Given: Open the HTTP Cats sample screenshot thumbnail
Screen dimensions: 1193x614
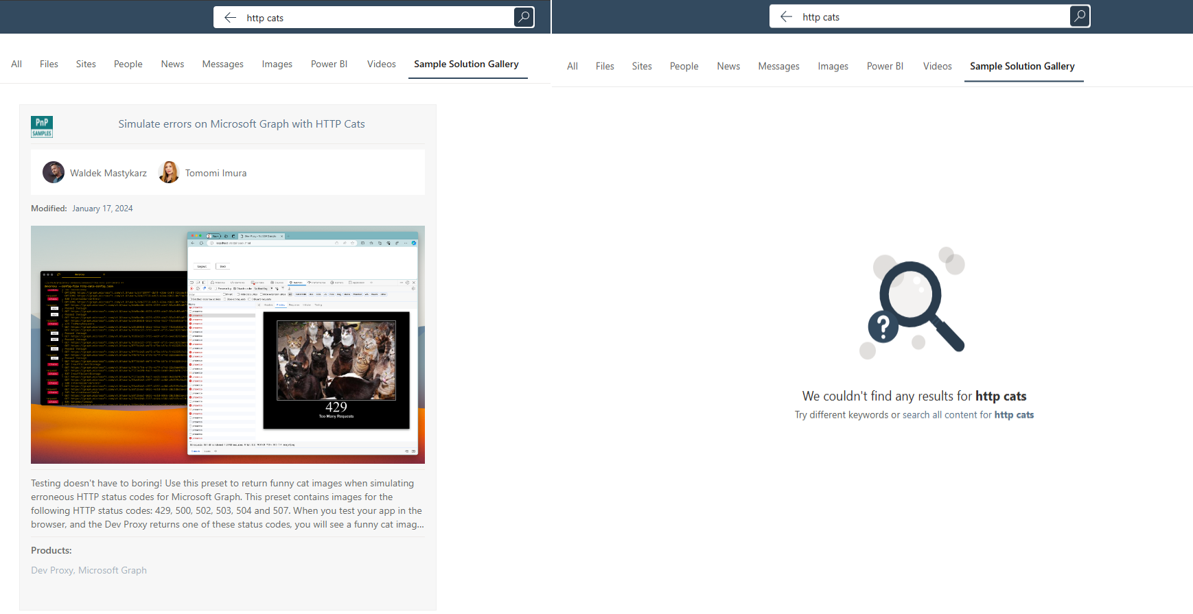Looking at the screenshot, I should point(228,344).
